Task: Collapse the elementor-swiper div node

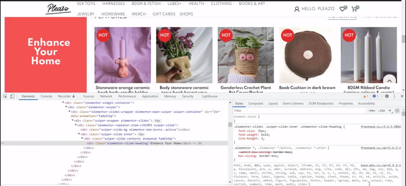Action: (66, 107)
